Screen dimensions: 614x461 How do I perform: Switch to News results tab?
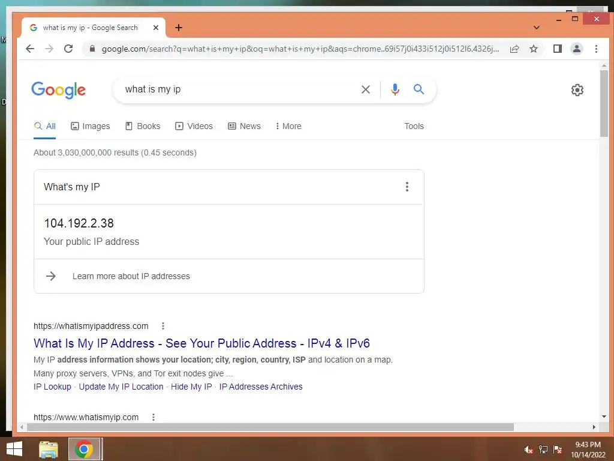245,126
